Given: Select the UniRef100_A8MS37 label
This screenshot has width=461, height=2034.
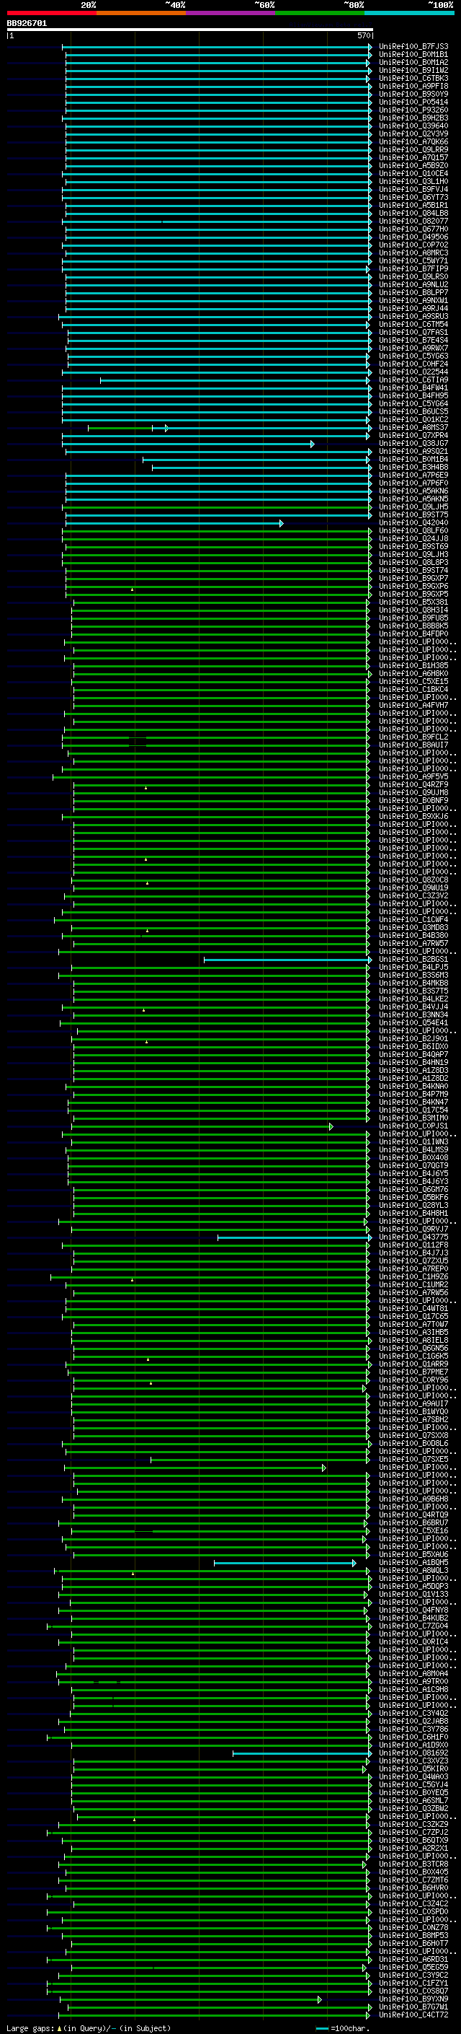Looking at the screenshot, I should pos(413,428).
